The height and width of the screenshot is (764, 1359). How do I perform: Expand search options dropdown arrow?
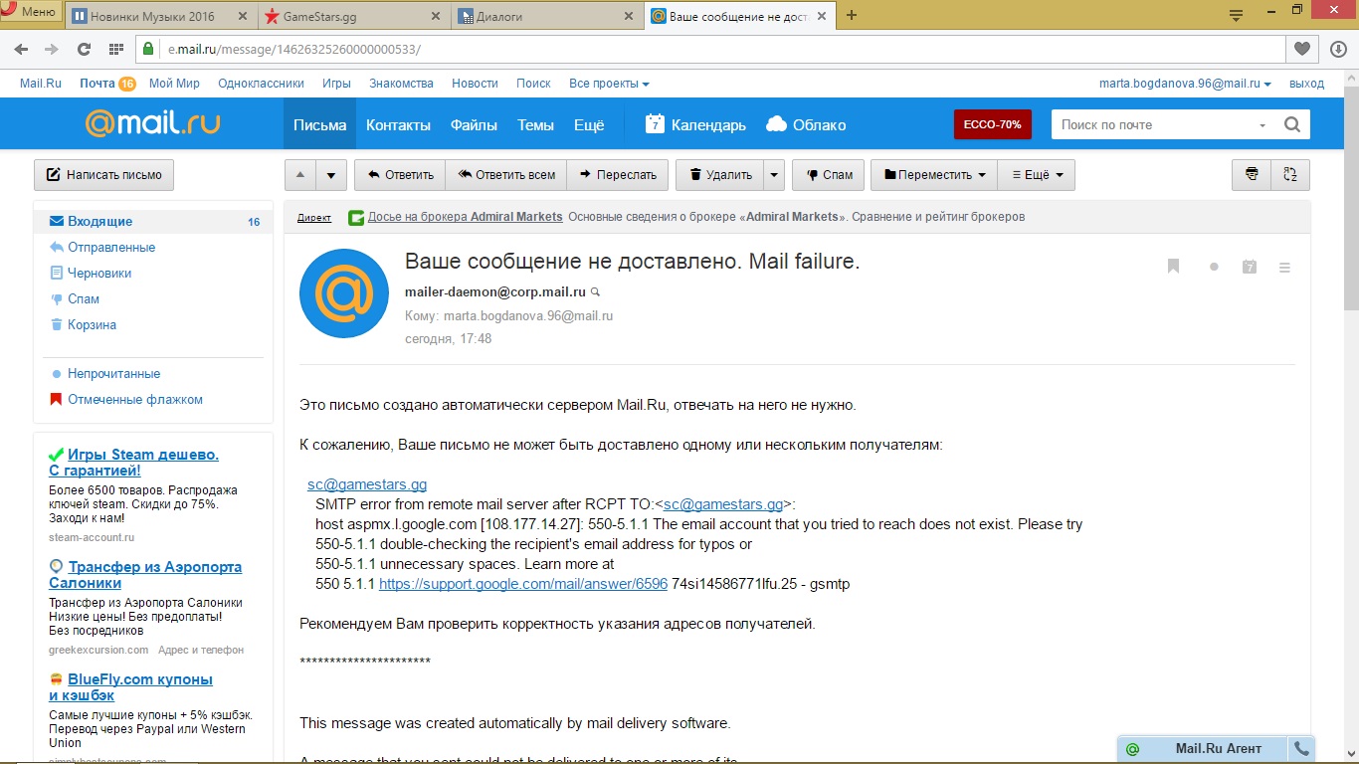pos(1262,125)
